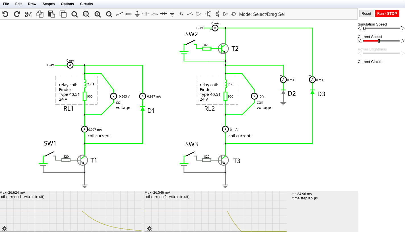
Task: Open the Scopes menu
Action: (49, 4)
